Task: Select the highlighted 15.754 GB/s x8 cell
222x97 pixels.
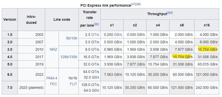Action: 182,57
